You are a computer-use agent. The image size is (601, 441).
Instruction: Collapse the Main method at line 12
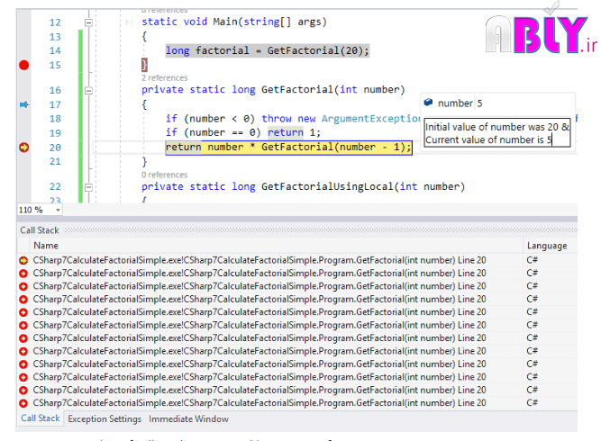[88, 22]
